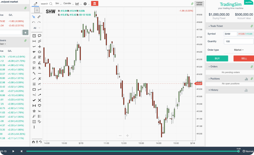This screenshot has width=254, height=155.
Task: Click the bar chart icon in Positions header
Action: tap(246, 79)
